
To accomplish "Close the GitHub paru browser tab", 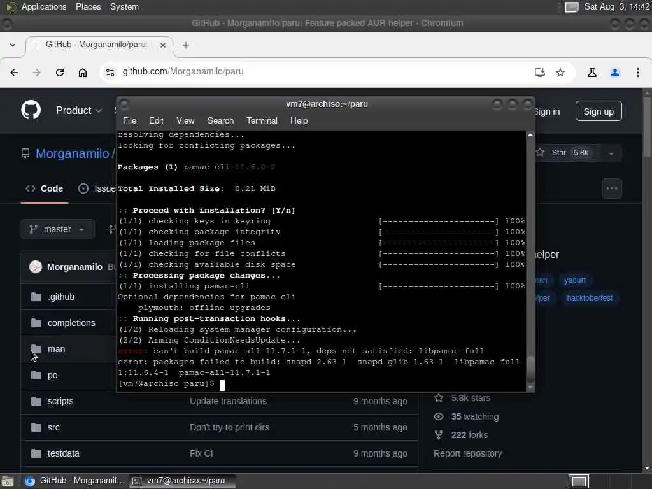I will pos(163,45).
